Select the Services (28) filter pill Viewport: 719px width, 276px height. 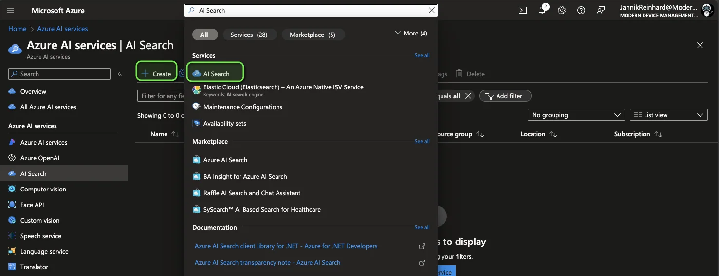point(249,34)
